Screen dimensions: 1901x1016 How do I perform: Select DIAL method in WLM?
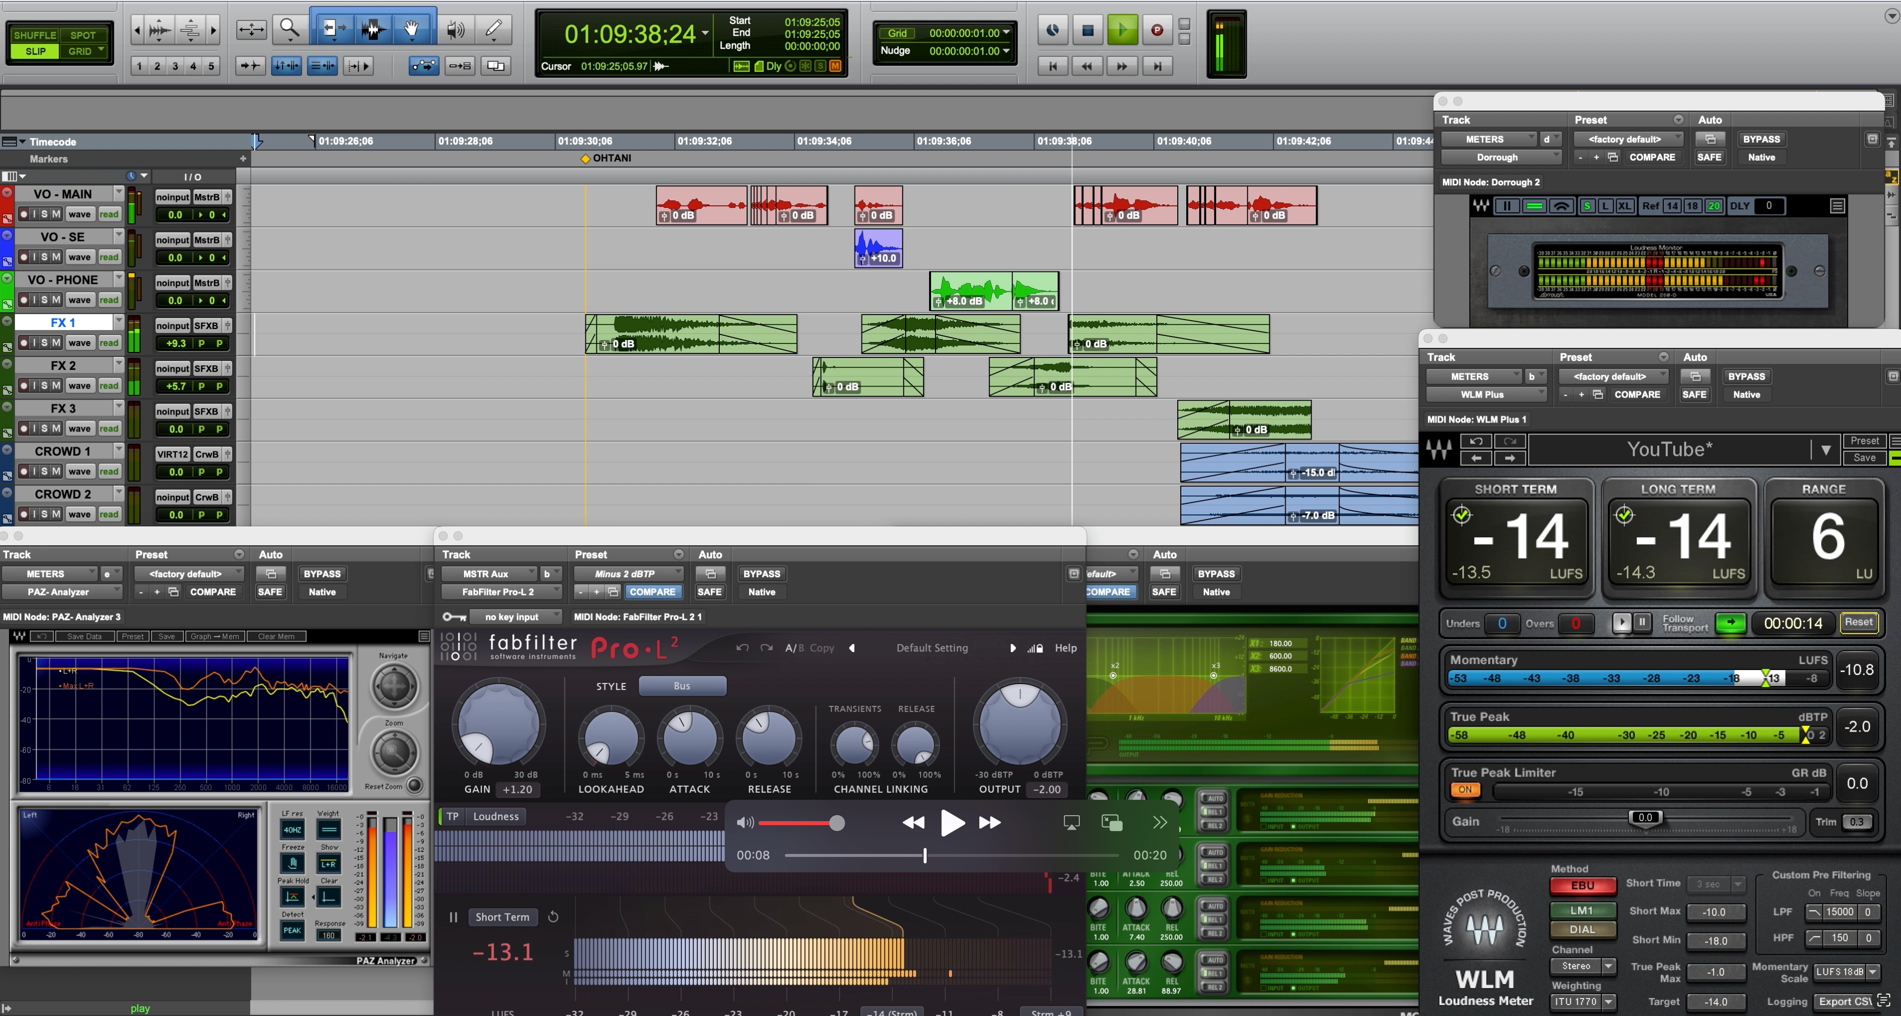[x=1582, y=930]
